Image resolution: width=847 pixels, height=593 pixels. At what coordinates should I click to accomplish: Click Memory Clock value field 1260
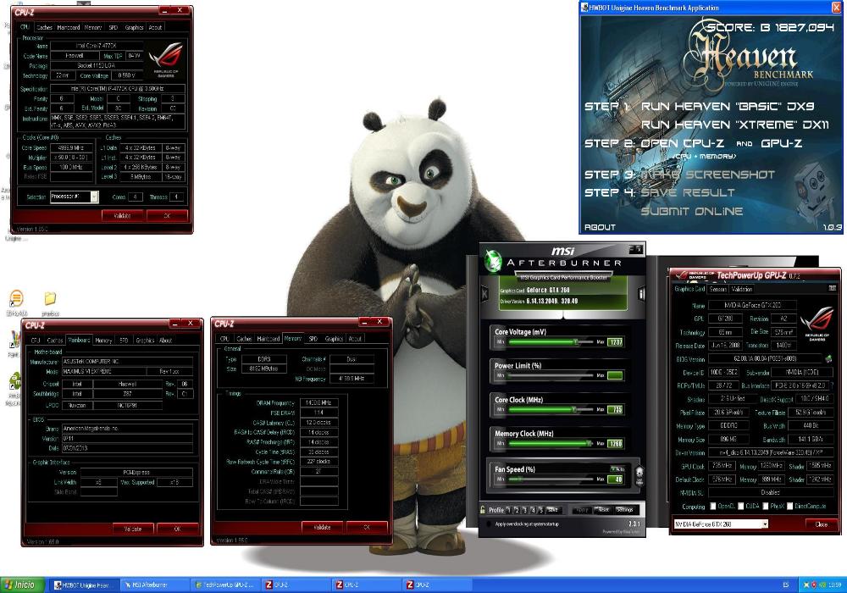click(615, 444)
